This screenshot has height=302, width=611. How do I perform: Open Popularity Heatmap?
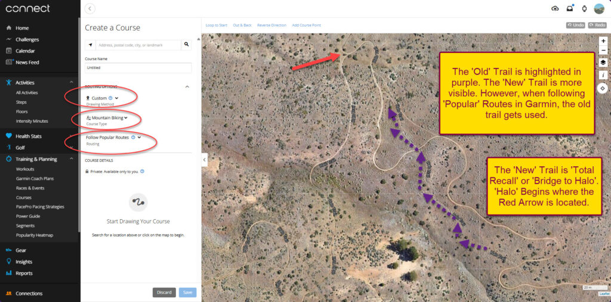pos(34,235)
